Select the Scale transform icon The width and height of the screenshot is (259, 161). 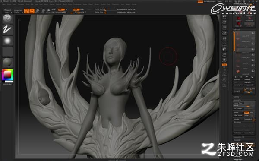tap(43, 11)
